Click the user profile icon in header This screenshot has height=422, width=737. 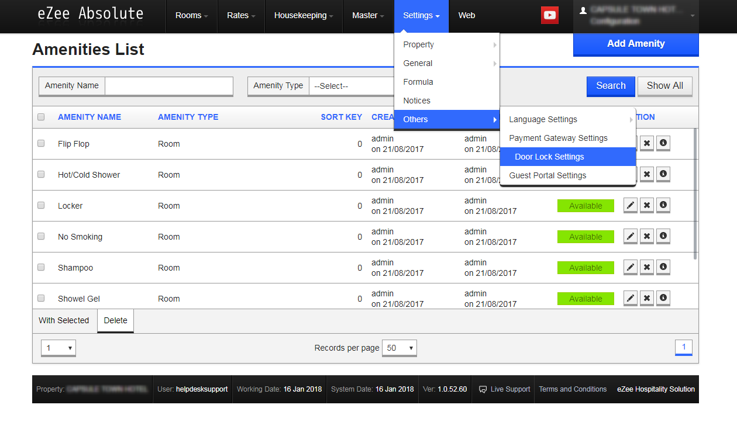pos(583,11)
